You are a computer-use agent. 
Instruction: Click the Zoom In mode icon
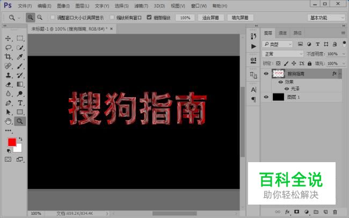[30, 17]
